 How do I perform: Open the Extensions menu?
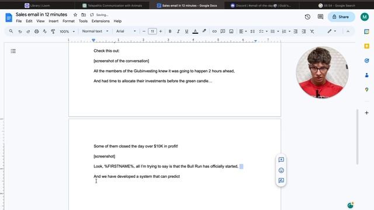point(101,21)
